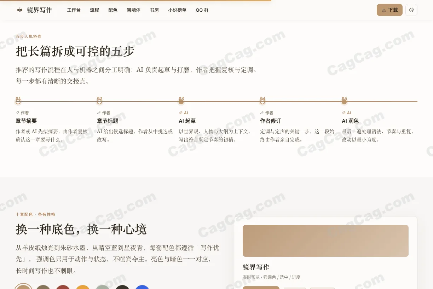Choose the dark ink color swatch
The width and height of the screenshot is (433, 289).
tap(122, 287)
